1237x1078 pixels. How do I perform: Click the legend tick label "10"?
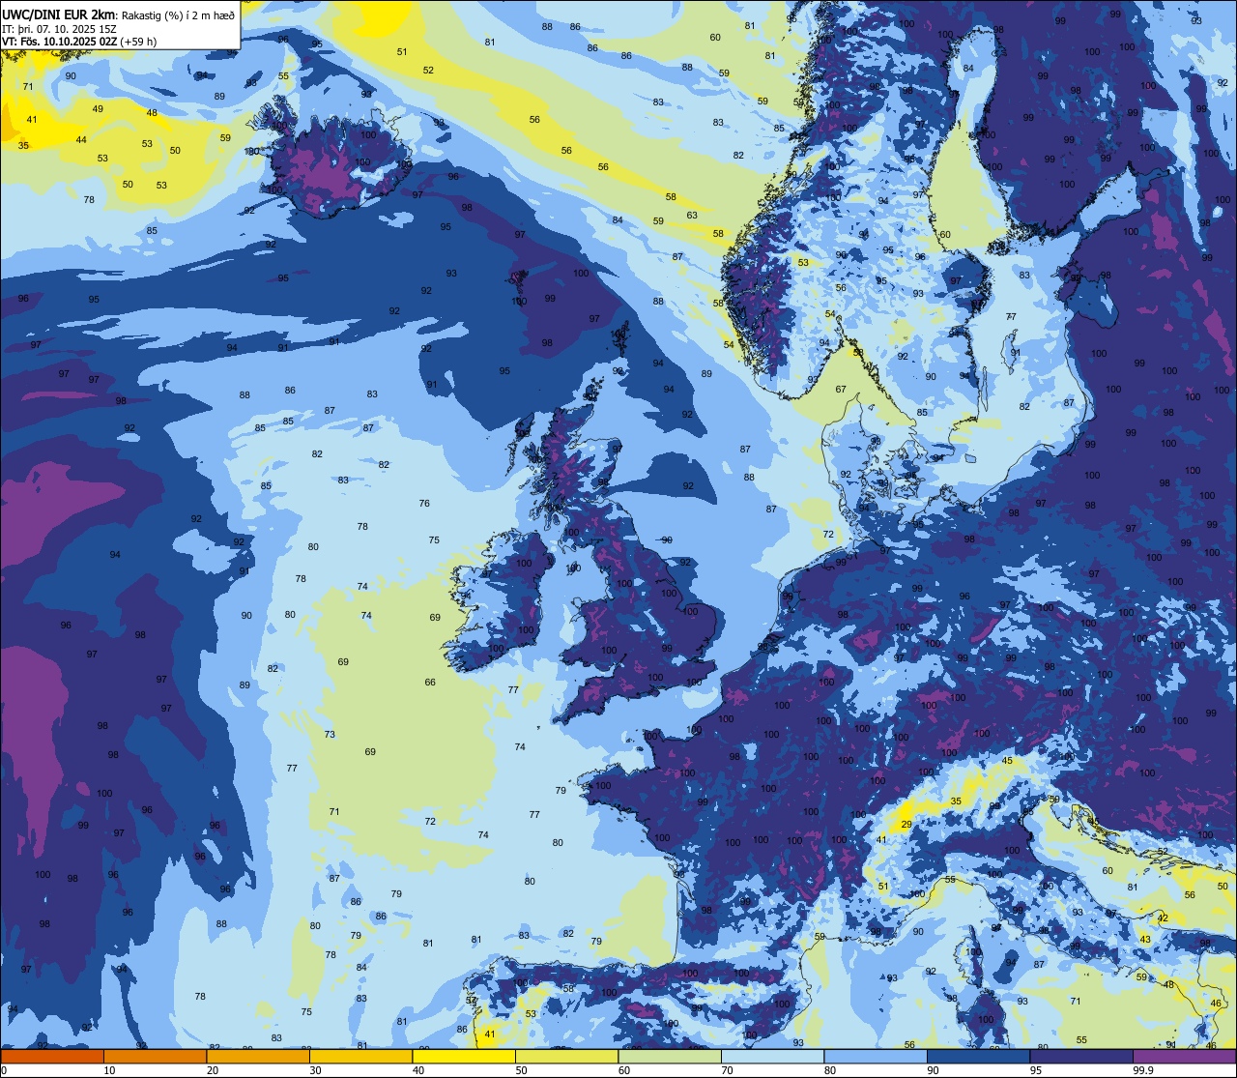coord(109,1070)
